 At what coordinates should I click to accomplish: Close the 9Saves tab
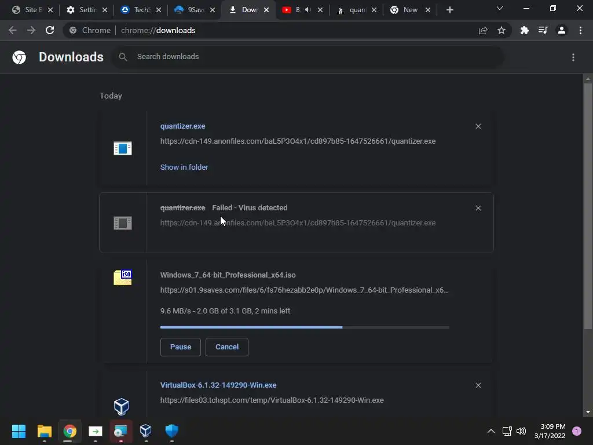point(213,10)
